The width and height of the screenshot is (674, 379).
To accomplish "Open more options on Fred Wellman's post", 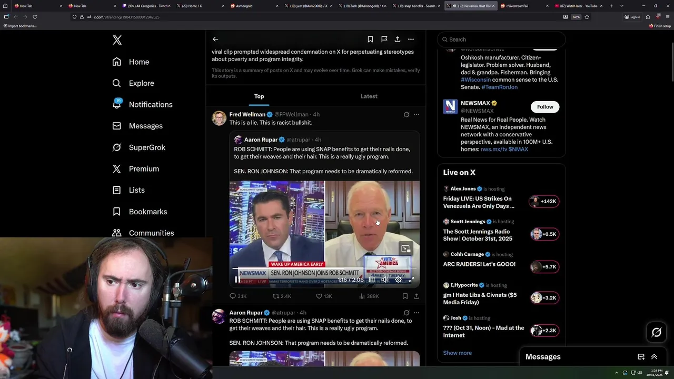I will point(417,114).
